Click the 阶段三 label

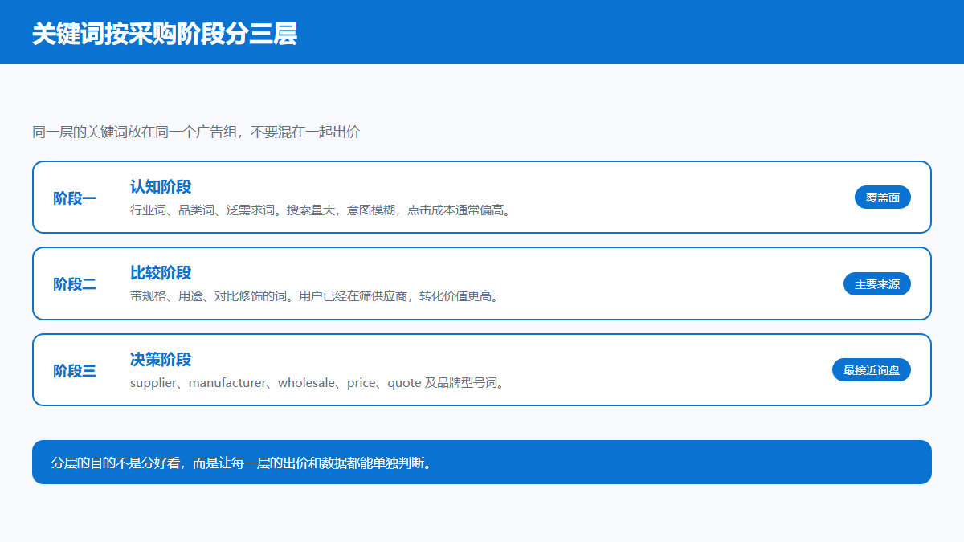(x=75, y=370)
